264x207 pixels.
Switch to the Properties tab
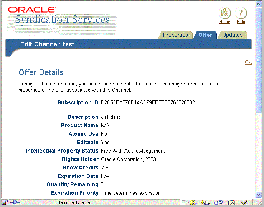tap(175, 35)
